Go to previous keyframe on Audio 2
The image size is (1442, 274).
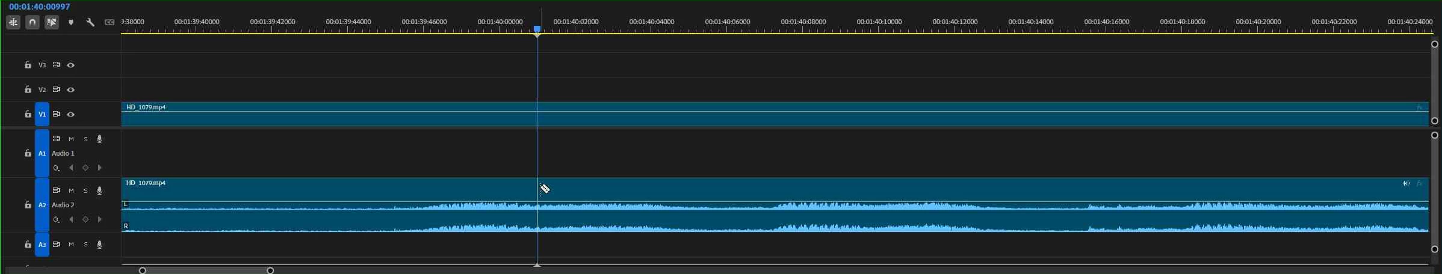pyautogui.click(x=71, y=220)
